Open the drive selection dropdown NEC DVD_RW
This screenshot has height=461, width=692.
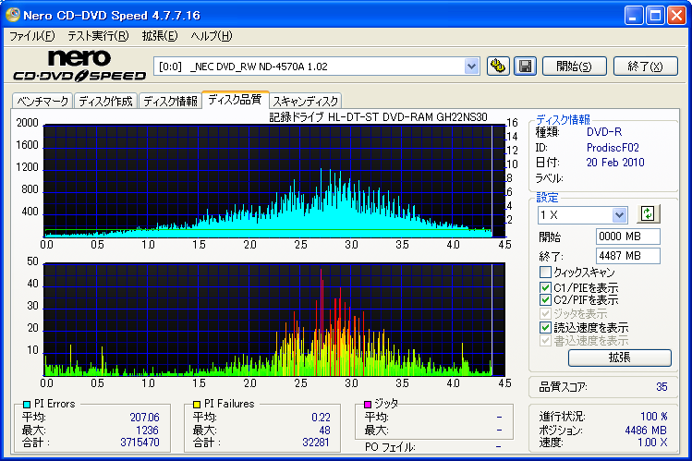(471, 67)
